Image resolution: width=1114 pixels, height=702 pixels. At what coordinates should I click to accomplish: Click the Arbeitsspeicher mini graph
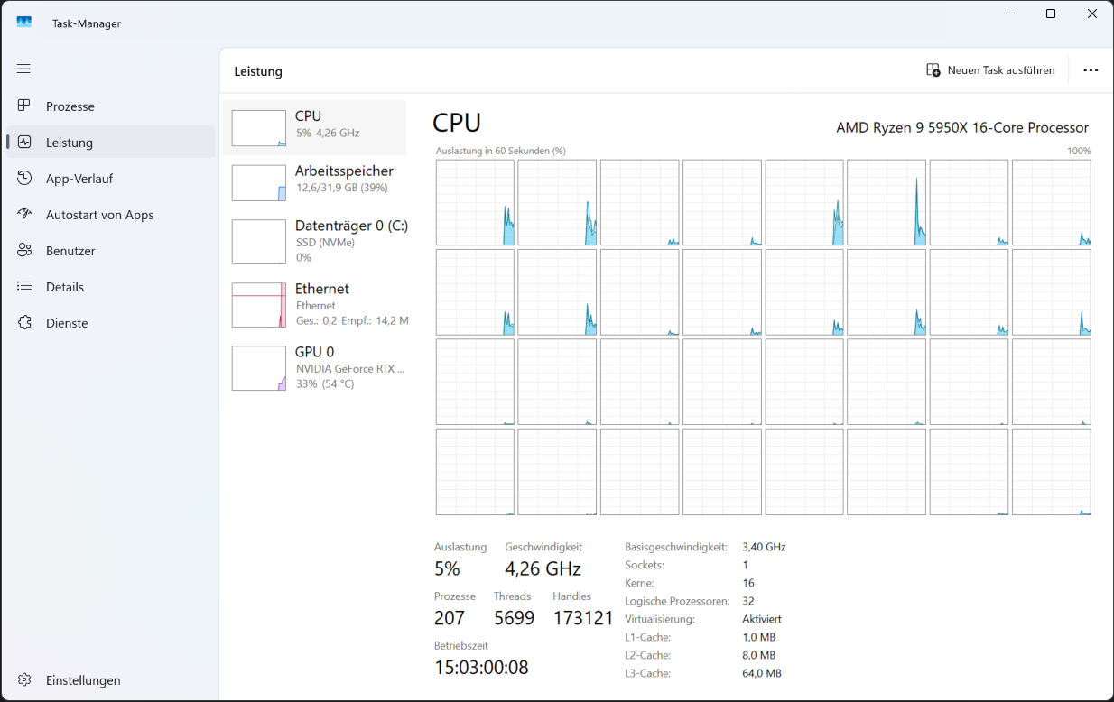(259, 182)
